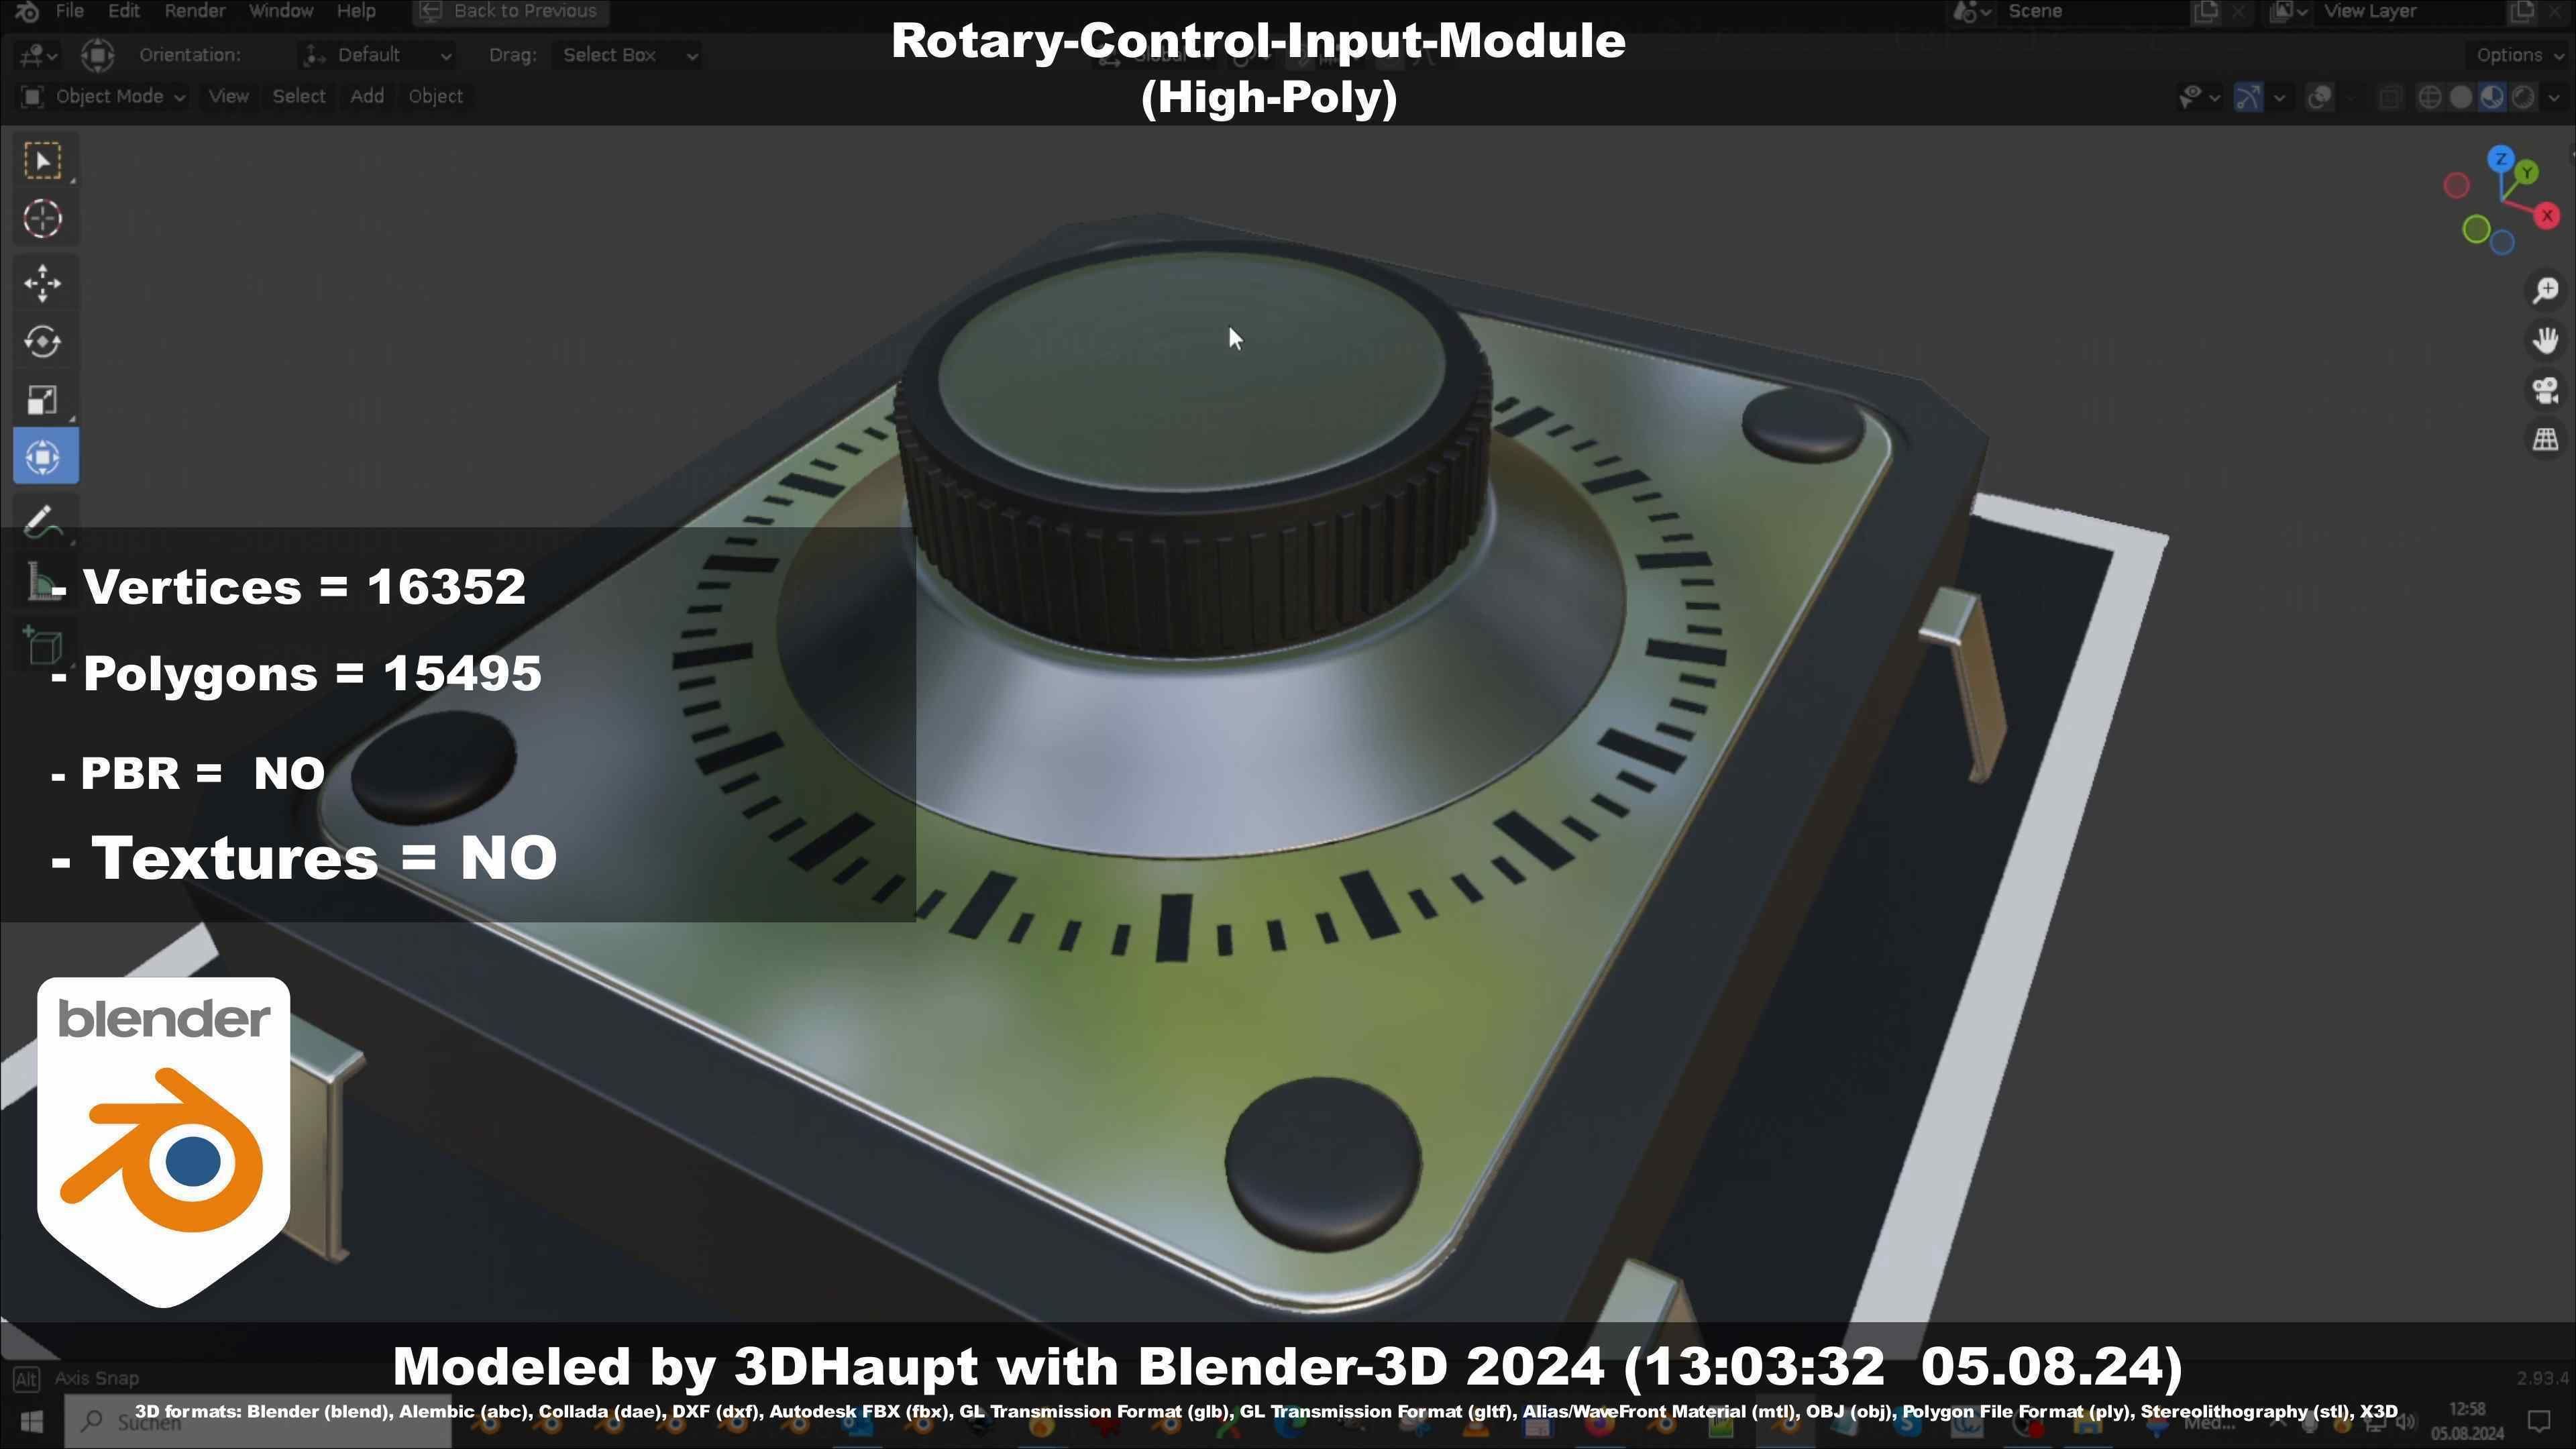Open the Help menu
The height and width of the screenshot is (1449, 2576).
tap(356, 11)
